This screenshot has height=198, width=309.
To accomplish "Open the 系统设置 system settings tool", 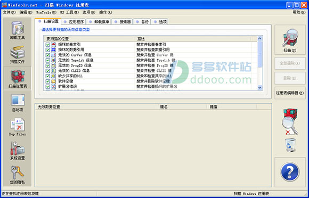I will tap(18, 151).
